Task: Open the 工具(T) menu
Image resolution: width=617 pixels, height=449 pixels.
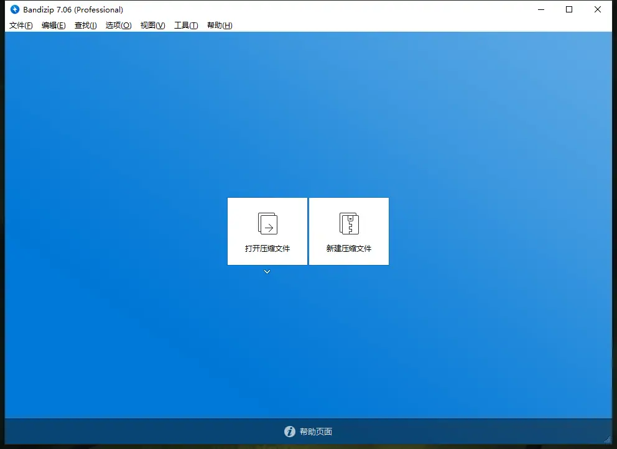Action: 185,25
